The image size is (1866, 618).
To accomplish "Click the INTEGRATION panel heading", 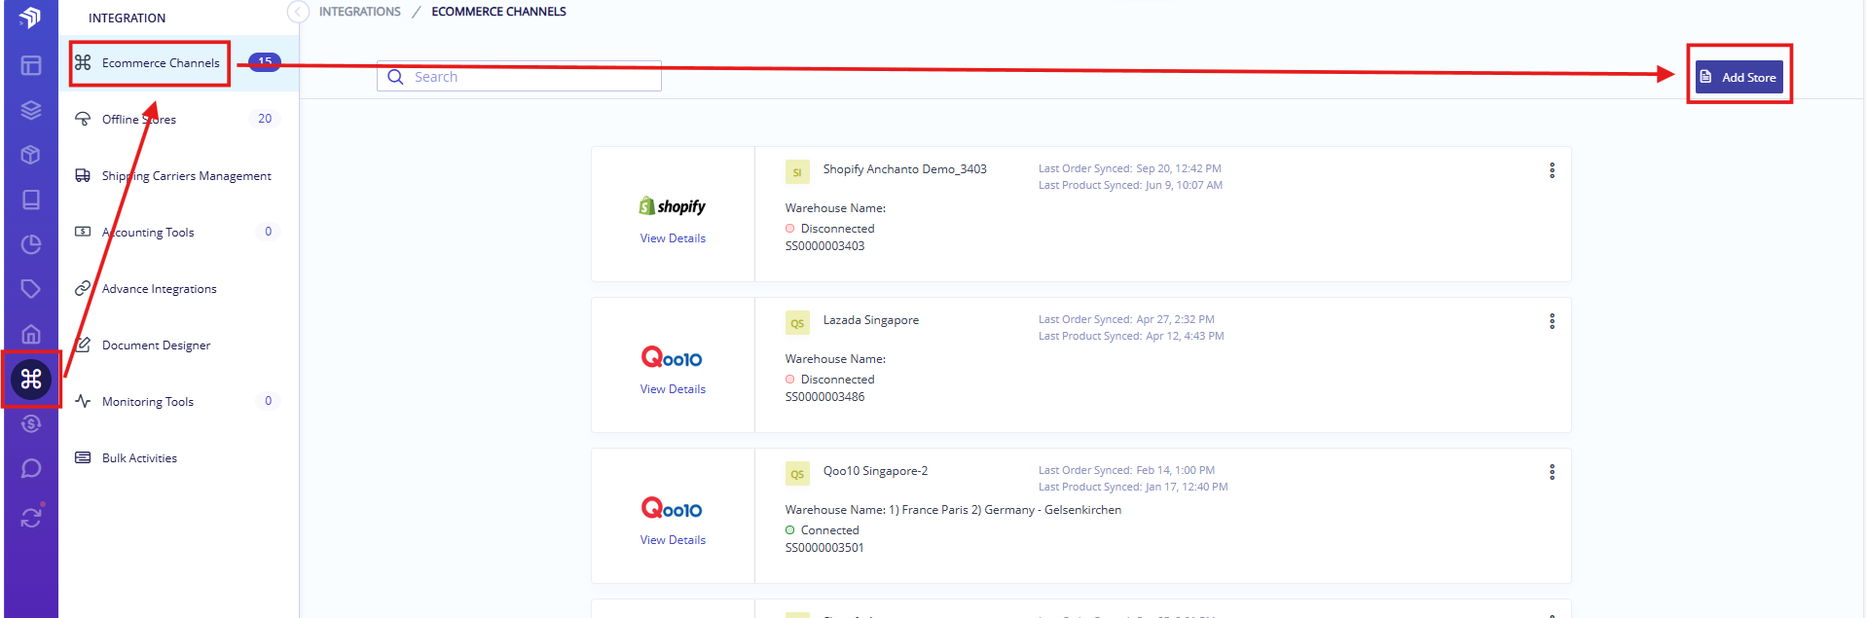I will (x=127, y=18).
